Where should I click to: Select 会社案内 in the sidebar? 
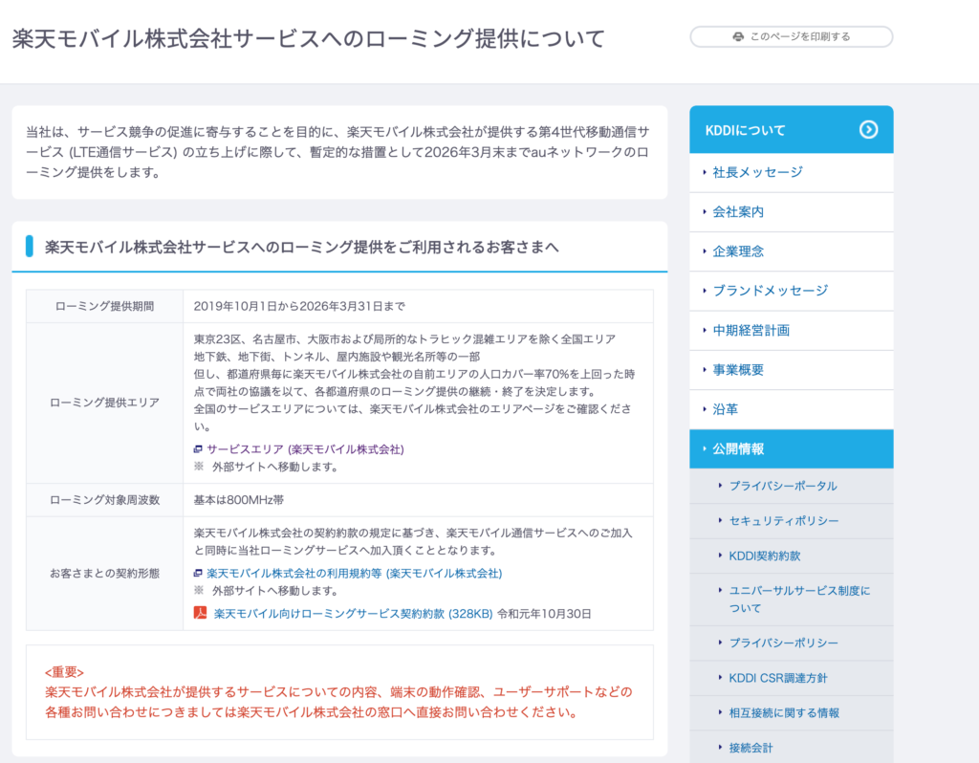791,212
